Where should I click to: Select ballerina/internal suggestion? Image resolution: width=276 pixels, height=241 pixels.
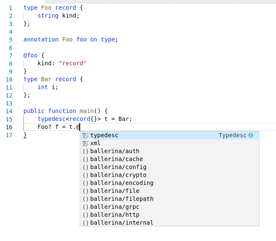coord(170,223)
